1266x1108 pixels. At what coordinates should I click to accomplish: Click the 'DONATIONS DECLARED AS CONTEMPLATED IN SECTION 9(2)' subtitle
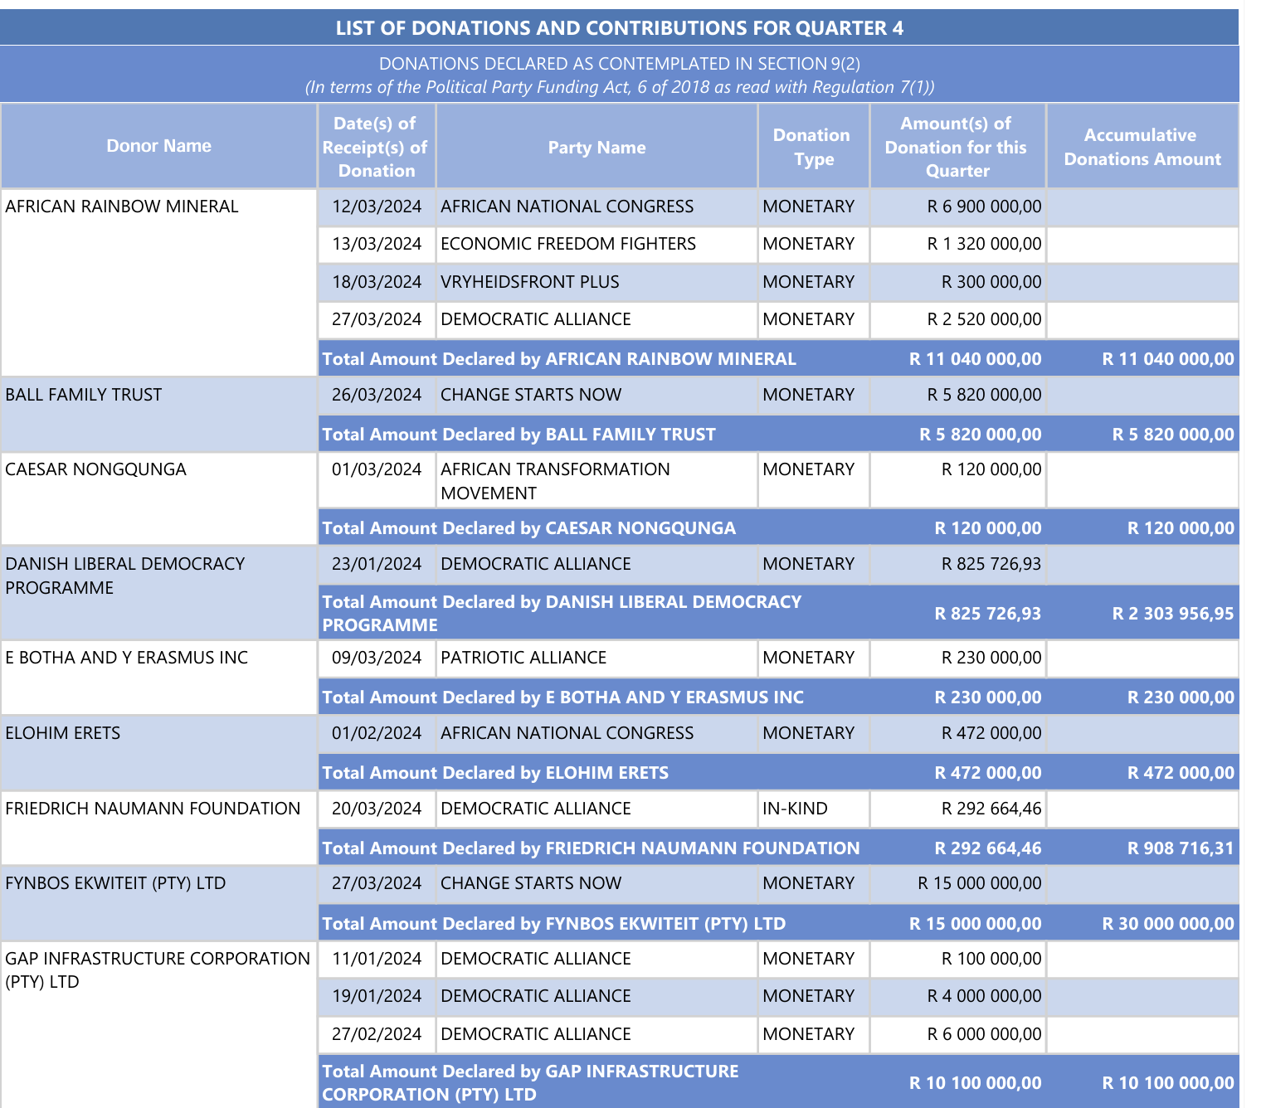pos(620,64)
